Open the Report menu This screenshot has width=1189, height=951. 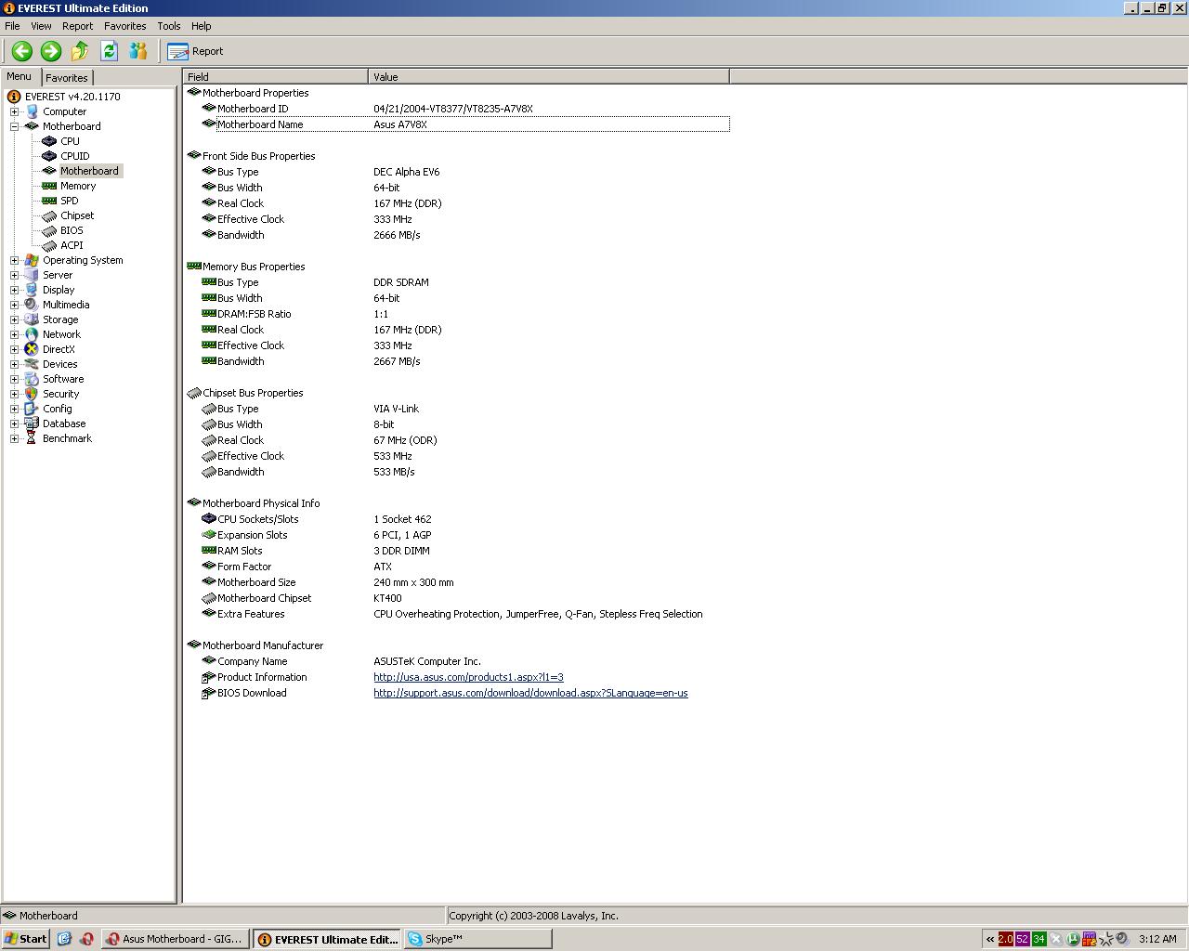click(77, 26)
